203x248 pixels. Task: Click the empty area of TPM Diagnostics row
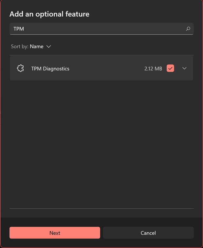pyautogui.click(x=107, y=68)
